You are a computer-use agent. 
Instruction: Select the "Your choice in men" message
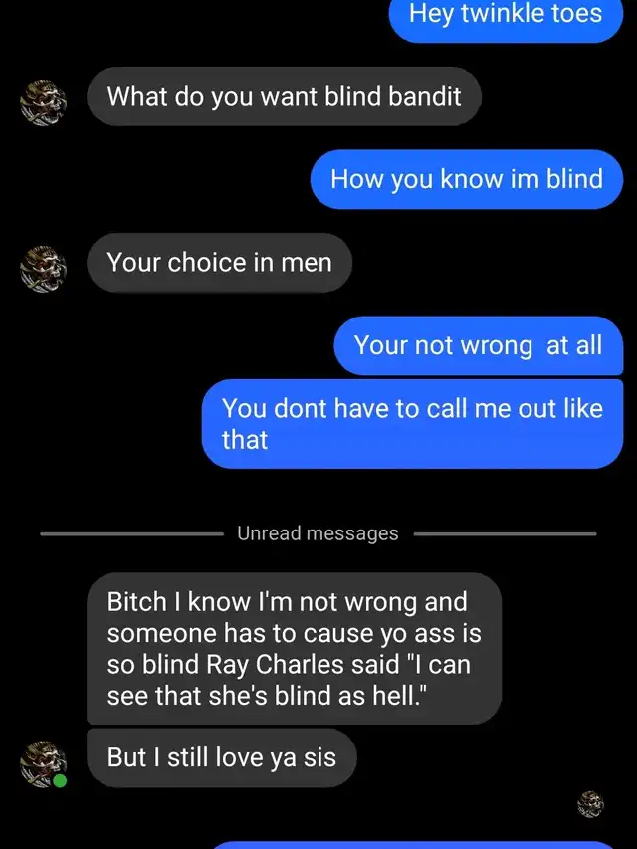pyautogui.click(x=219, y=263)
